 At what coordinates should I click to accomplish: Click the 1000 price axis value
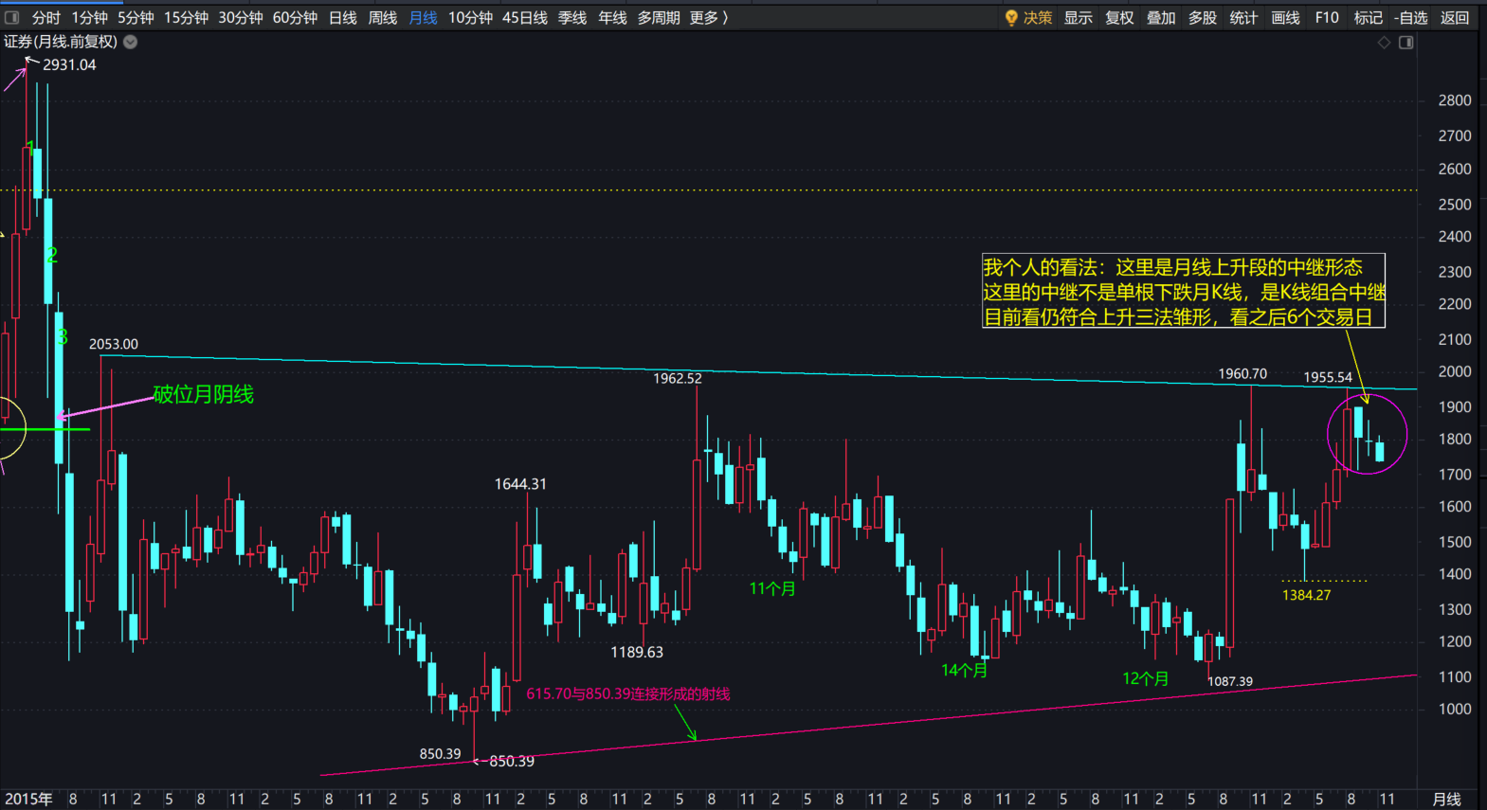click(1455, 709)
